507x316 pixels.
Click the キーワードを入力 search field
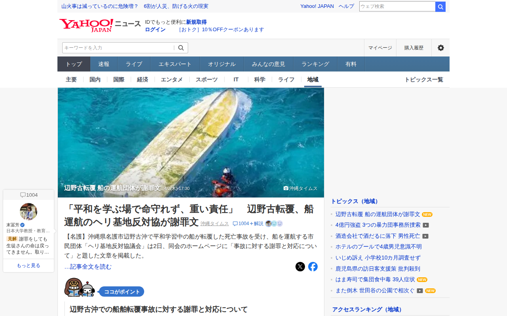pyautogui.click(x=118, y=48)
